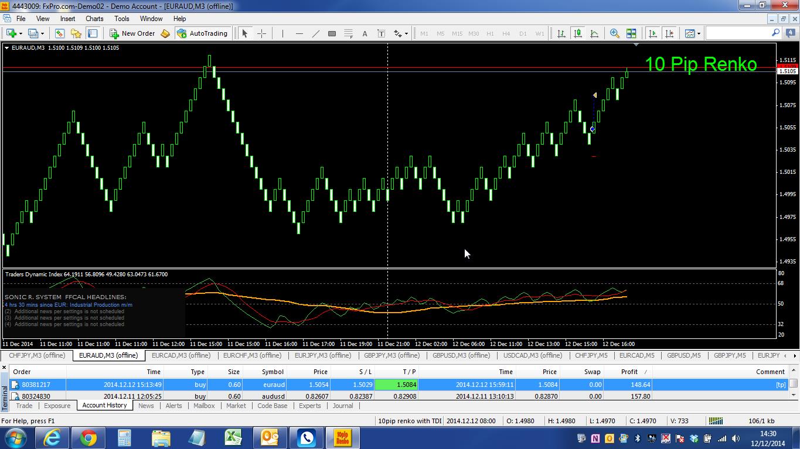
Task: Toggle the Market Watch window
Action: [x=59, y=33]
